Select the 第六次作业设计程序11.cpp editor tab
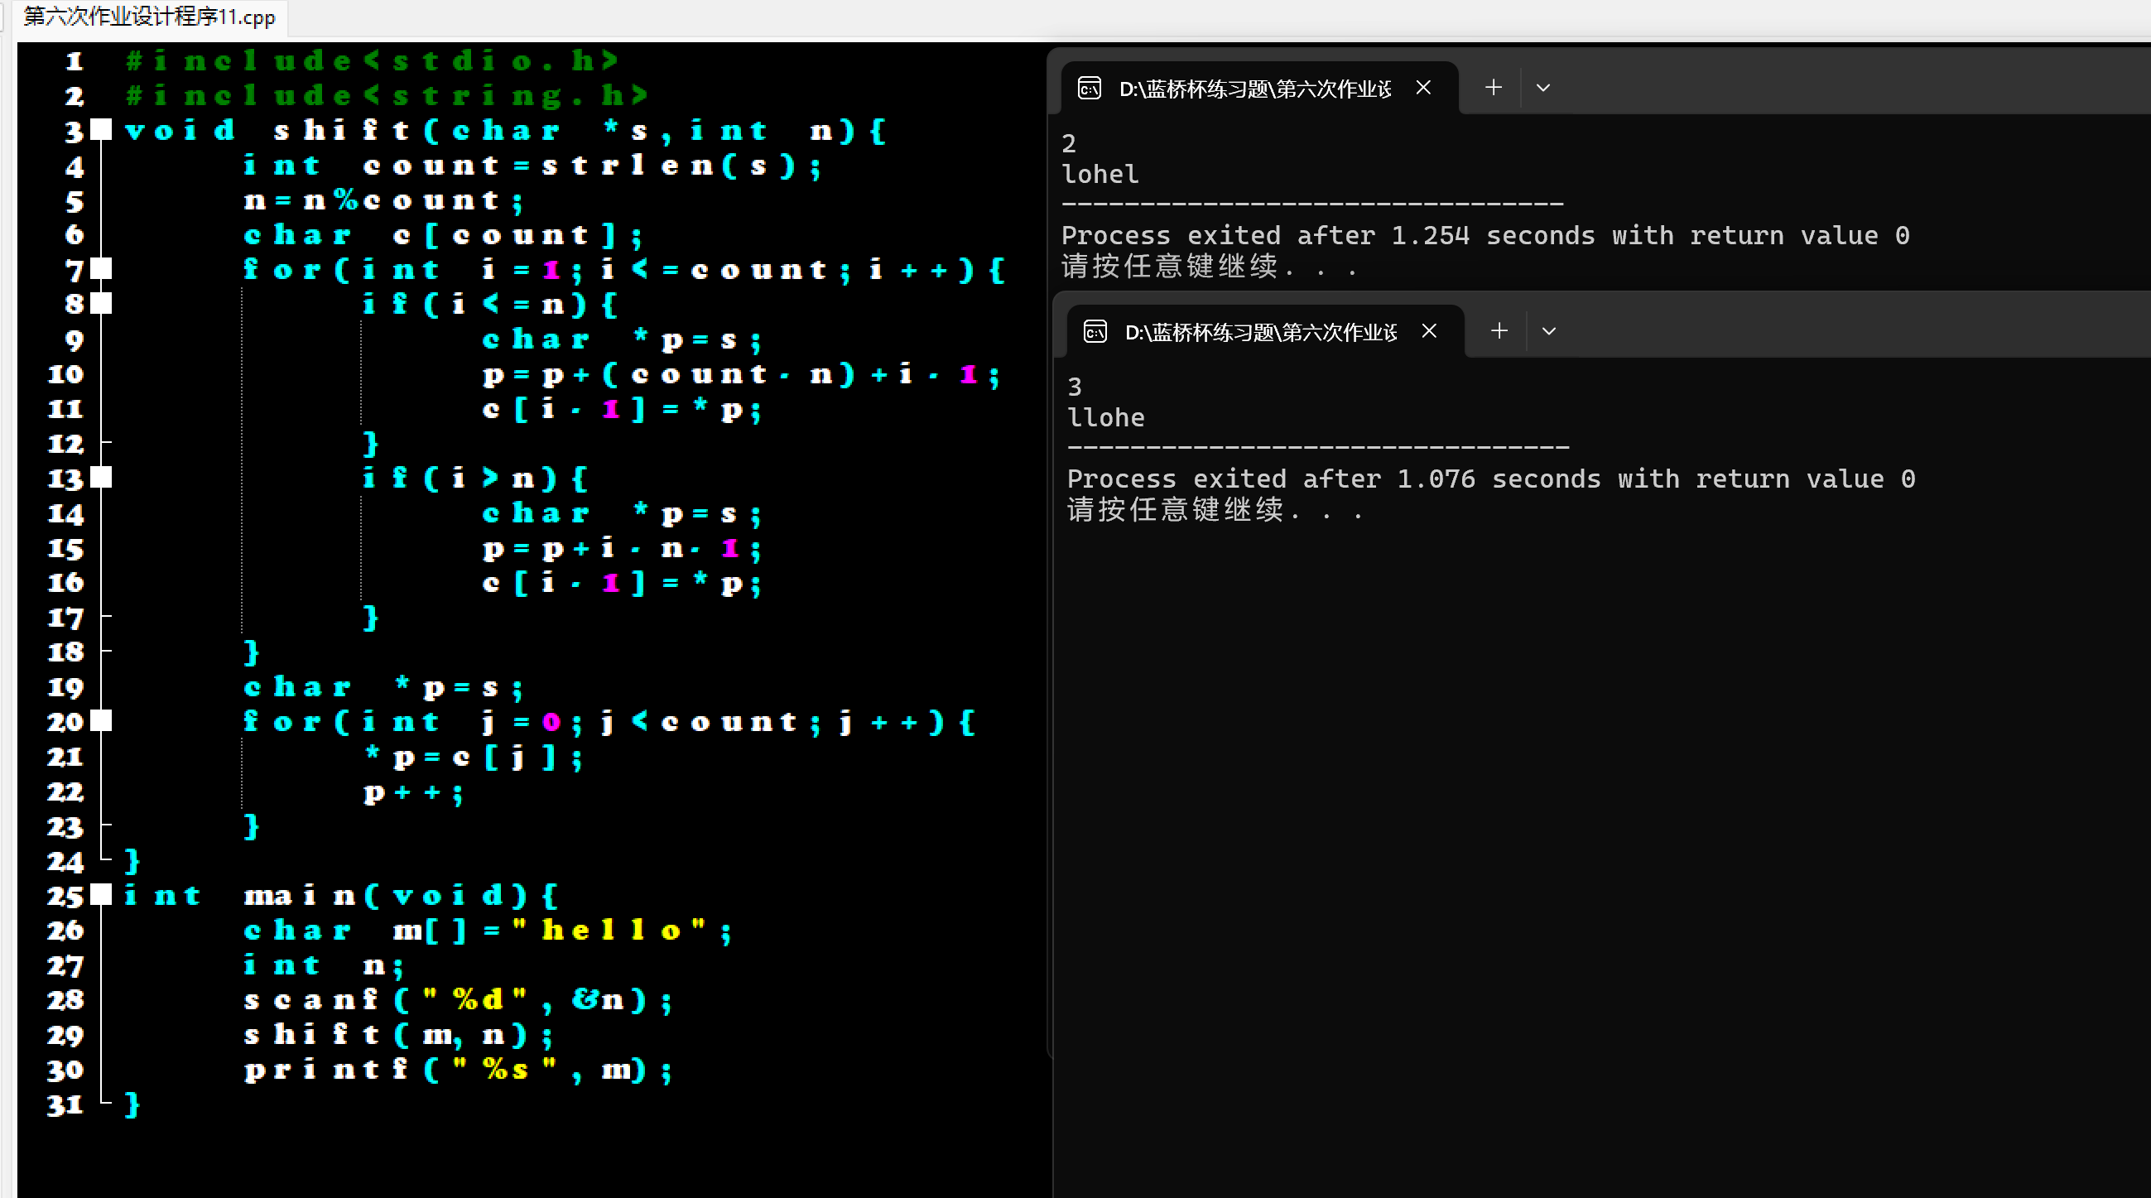 pos(149,17)
